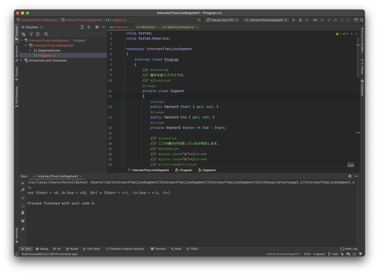
Task: Toggle Show All Files in Solution explorer
Action: pos(23,34)
